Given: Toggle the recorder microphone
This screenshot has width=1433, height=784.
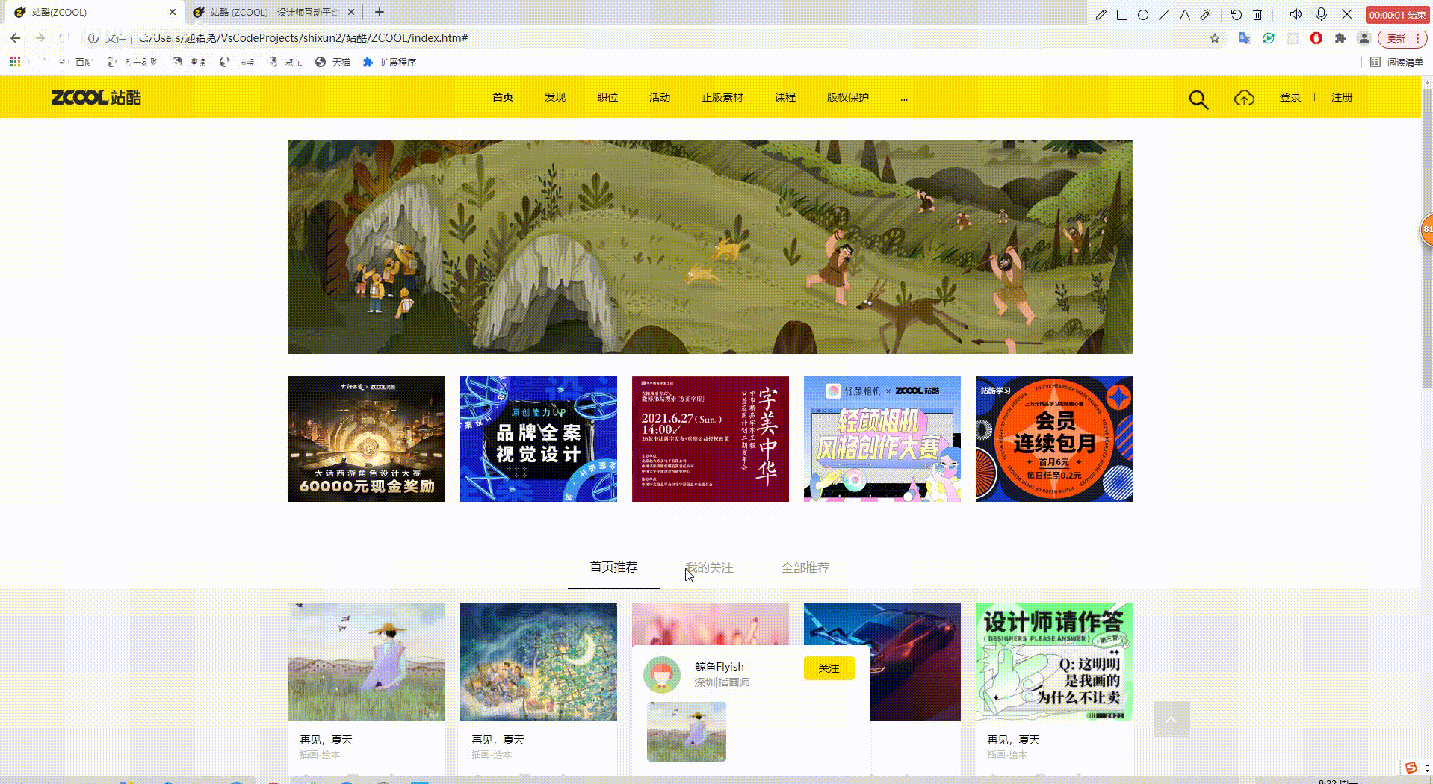Looking at the screenshot, I should (1321, 14).
